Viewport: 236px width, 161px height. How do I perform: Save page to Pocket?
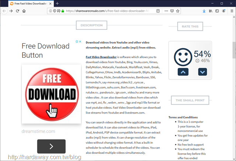tap(172, 11)
